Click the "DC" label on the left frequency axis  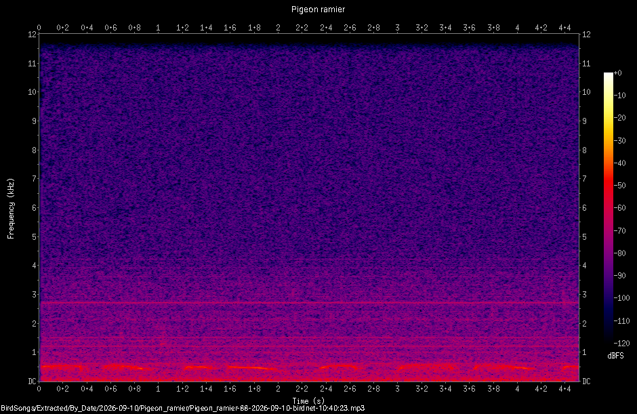pos(32,381)
